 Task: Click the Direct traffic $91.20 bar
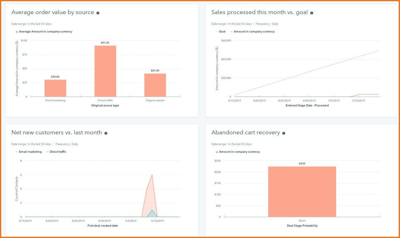point(105,71)
